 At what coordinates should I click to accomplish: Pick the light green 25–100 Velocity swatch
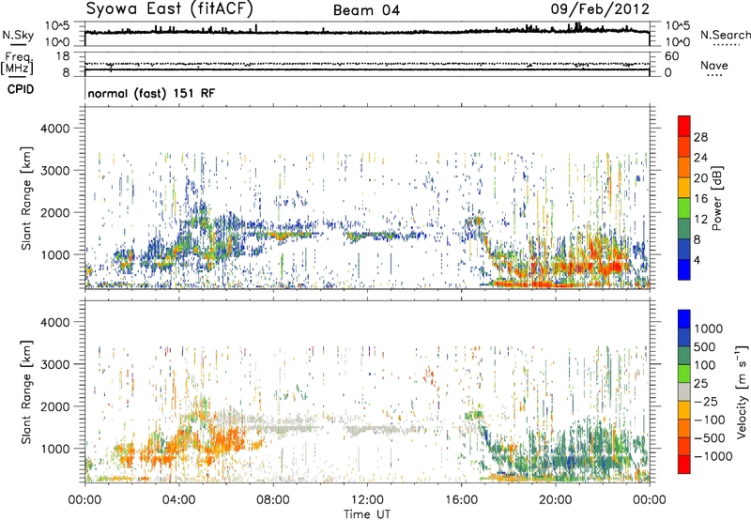[x=684, y=374]
